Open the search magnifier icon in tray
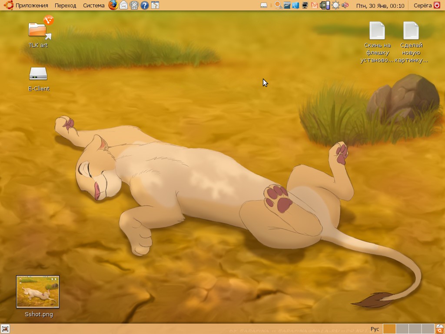 pos(278,5)
